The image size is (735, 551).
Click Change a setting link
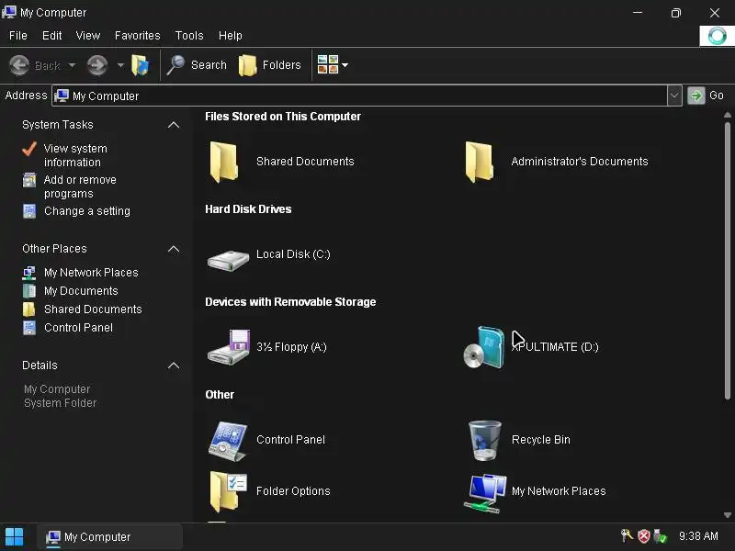(87, 211)
